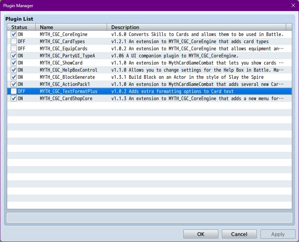Image resolution: width=299 pixels, height=242 pixels.
Task: Click the 'adds several new Car…' description
Action: tap(197, 84)
